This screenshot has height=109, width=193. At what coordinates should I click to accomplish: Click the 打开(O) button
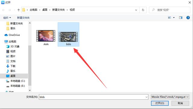click(160, 103)
